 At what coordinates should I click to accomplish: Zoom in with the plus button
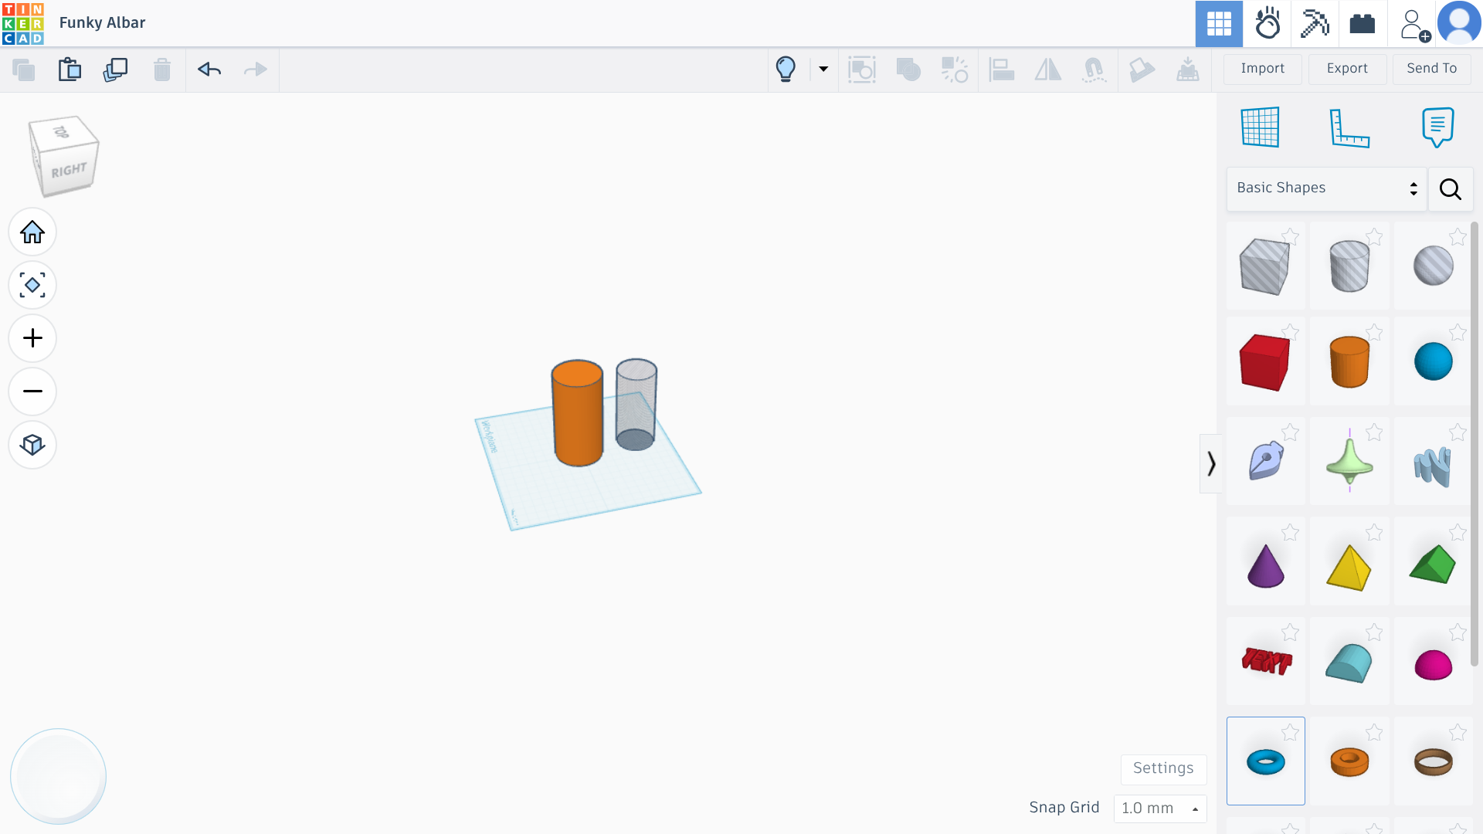point(32,338)
